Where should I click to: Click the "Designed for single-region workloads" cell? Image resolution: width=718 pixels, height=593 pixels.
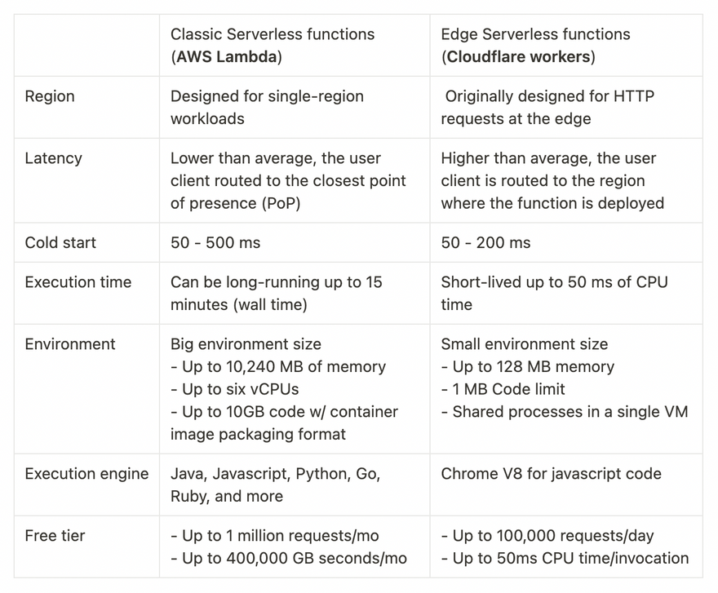click(x=267, y=108)
